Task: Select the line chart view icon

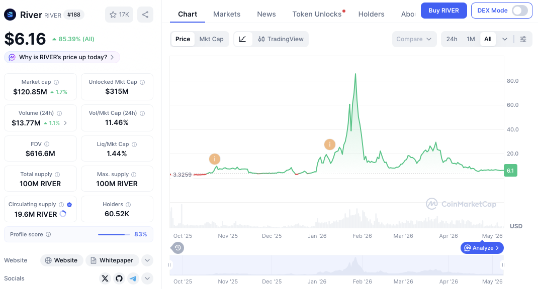Action: [x=242, y=39]
